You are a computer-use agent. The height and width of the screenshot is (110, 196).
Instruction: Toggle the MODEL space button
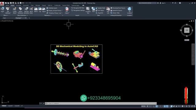144,106
